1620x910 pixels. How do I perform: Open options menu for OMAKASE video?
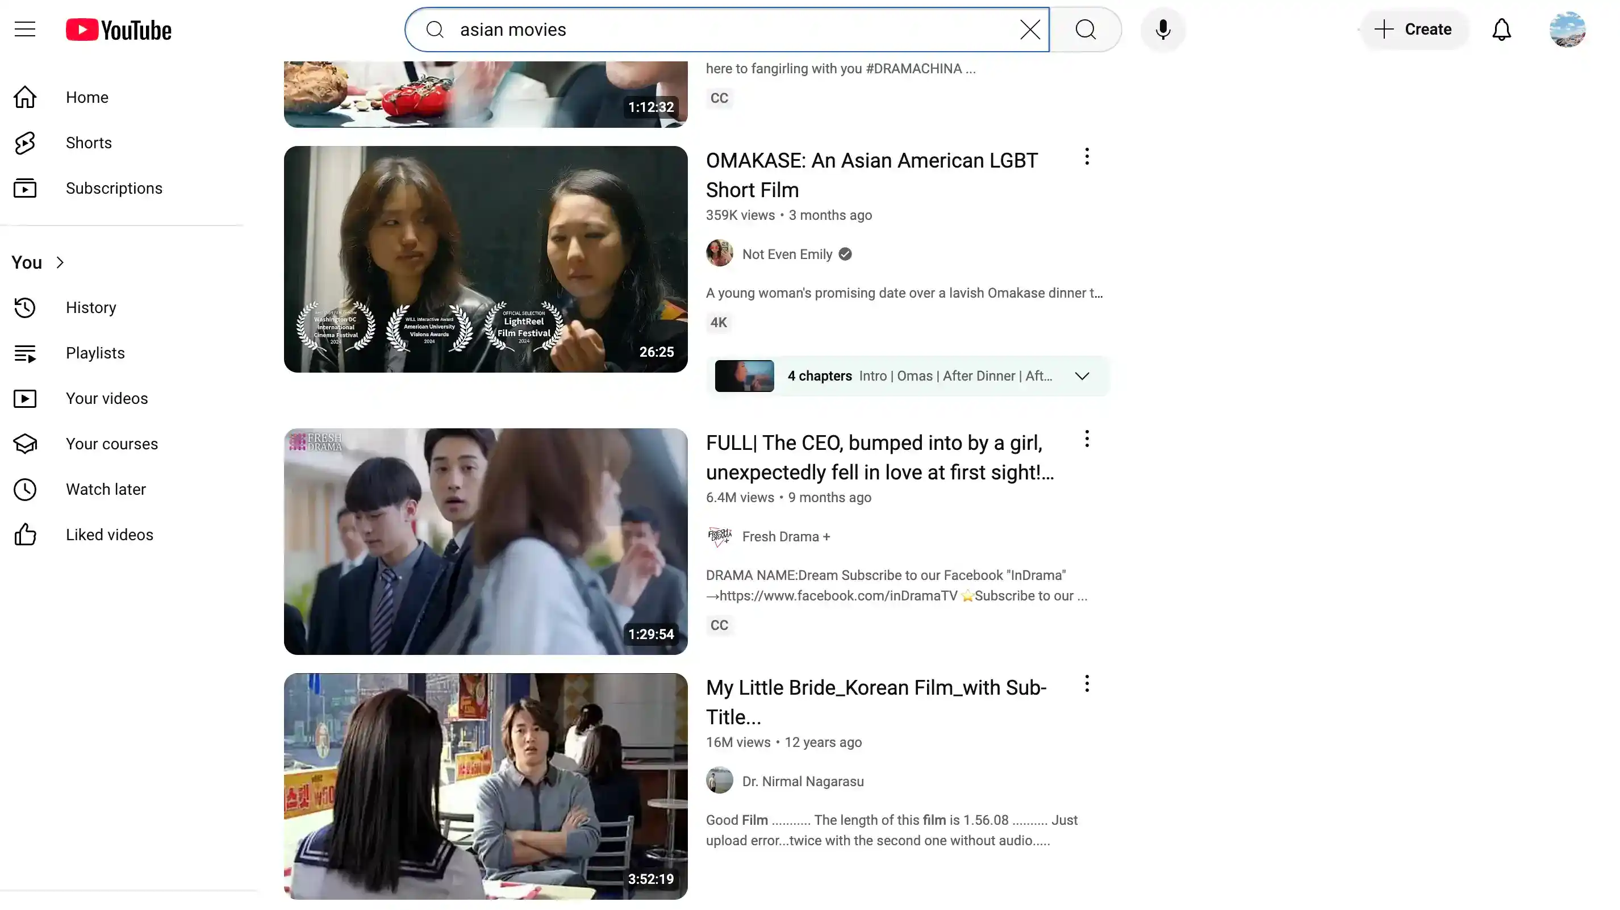(x=1087, y=157)
